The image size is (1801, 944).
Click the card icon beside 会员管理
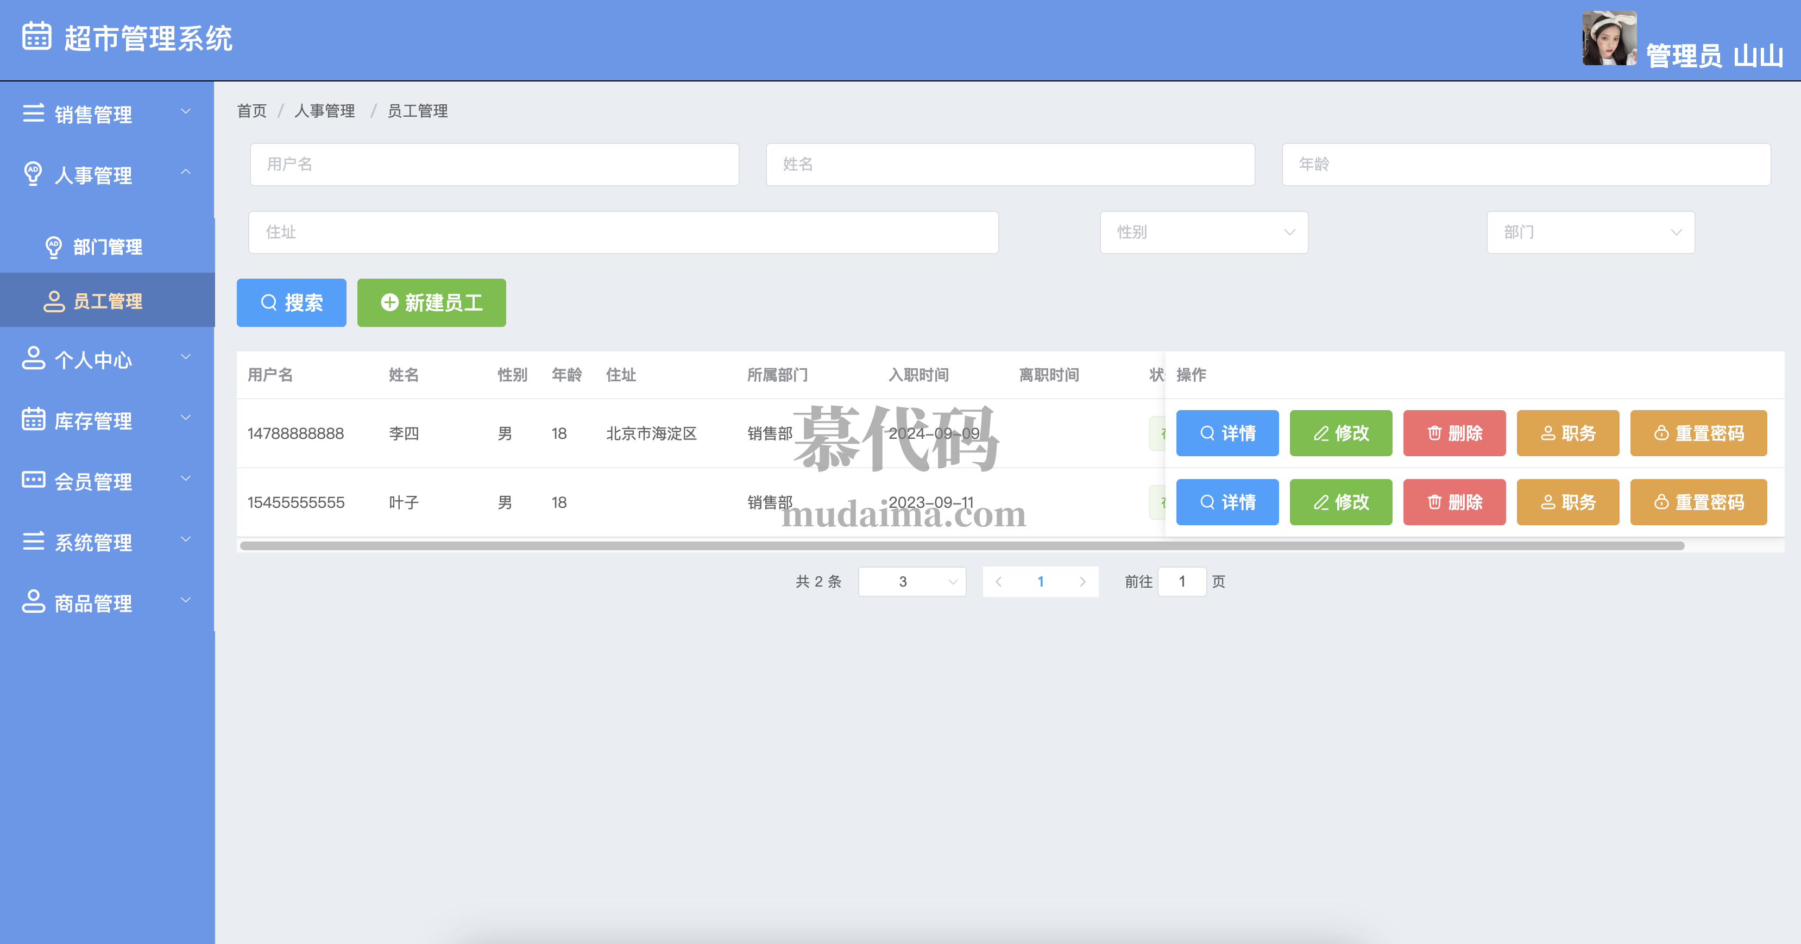[x=34, y=480]
